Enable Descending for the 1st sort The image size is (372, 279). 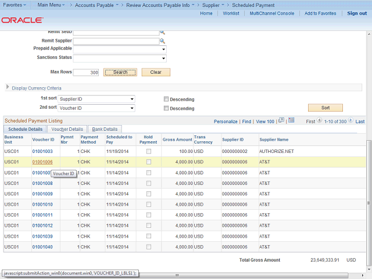(x=167, y=99)
